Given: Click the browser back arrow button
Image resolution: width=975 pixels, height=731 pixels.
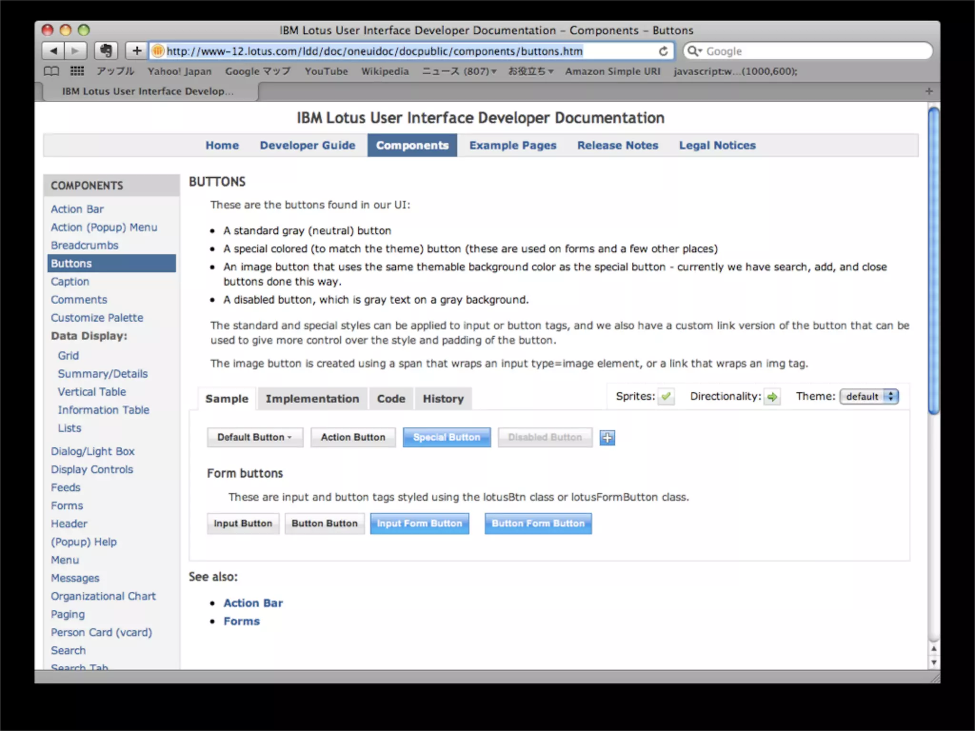Looking at the screenshot, I should 53,50.
